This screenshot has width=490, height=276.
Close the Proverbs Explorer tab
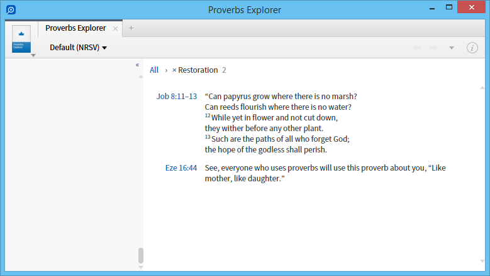(x=115, y=29)
